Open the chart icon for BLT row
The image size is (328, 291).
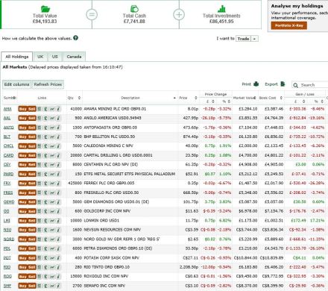click(x=52, y=137)
